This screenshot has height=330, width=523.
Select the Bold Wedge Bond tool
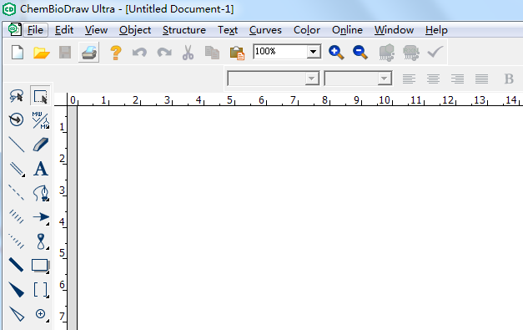tap(16, 290)
